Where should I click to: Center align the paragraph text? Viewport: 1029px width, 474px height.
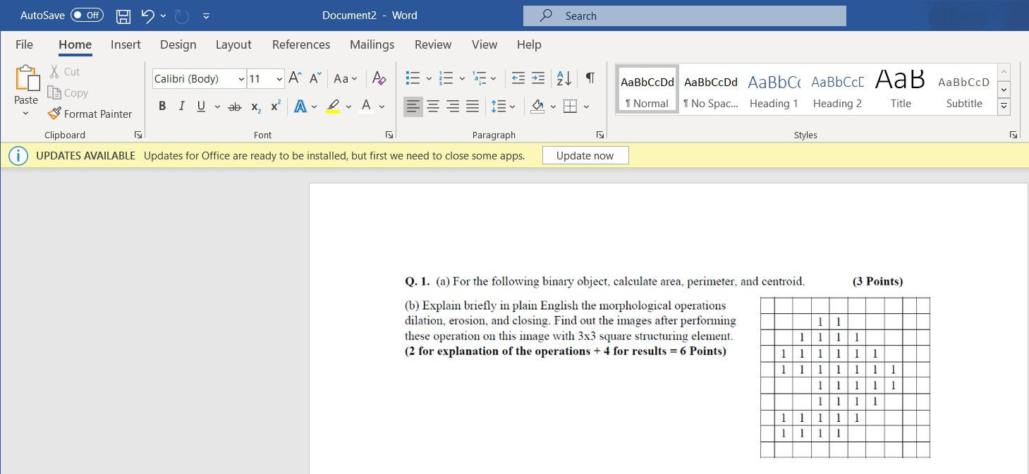[433, 107]
